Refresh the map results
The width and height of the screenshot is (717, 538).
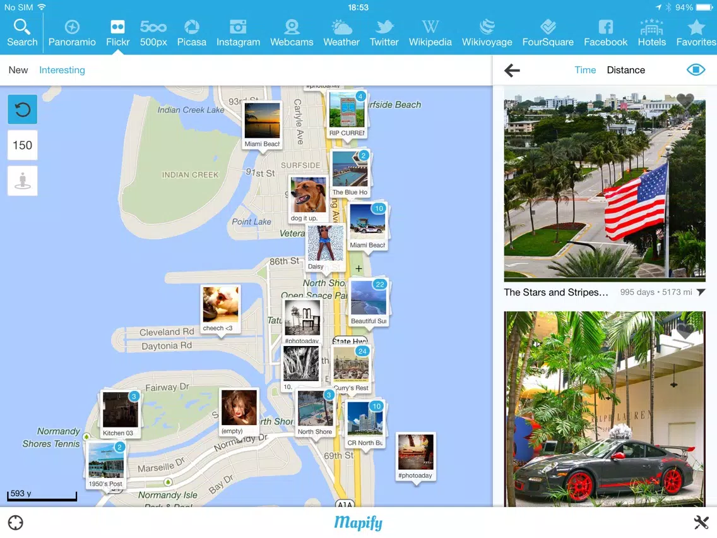(23, 109)
